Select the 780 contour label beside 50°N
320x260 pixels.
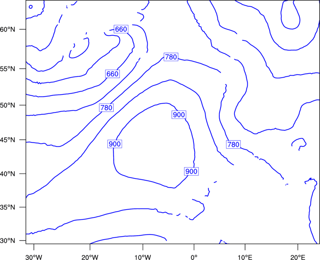point(106,108)
